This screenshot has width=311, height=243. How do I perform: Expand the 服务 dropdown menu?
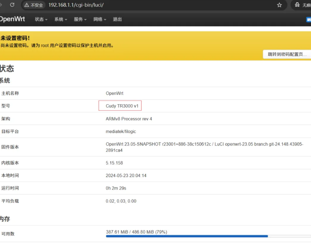80,19
